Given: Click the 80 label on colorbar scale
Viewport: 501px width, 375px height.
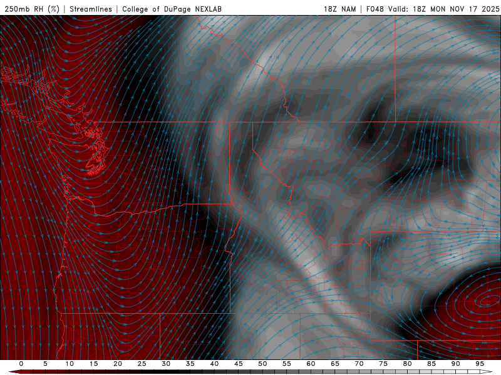Looking at the screenshot, I should pyautogui.click(x=408, y=364).
